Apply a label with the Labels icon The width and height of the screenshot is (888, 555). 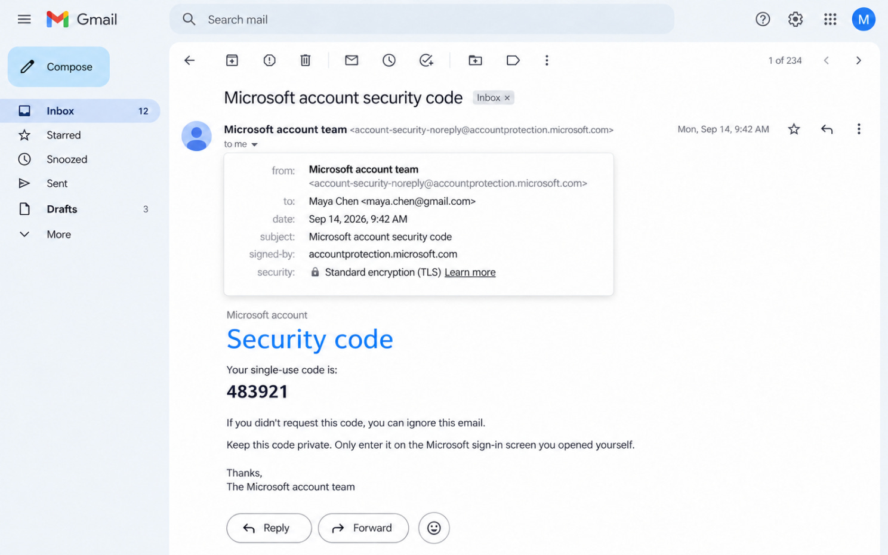513,60
